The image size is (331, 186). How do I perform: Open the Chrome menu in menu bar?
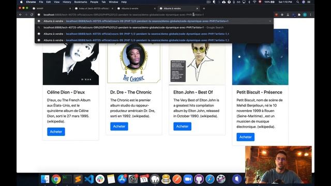click(31, 2)
